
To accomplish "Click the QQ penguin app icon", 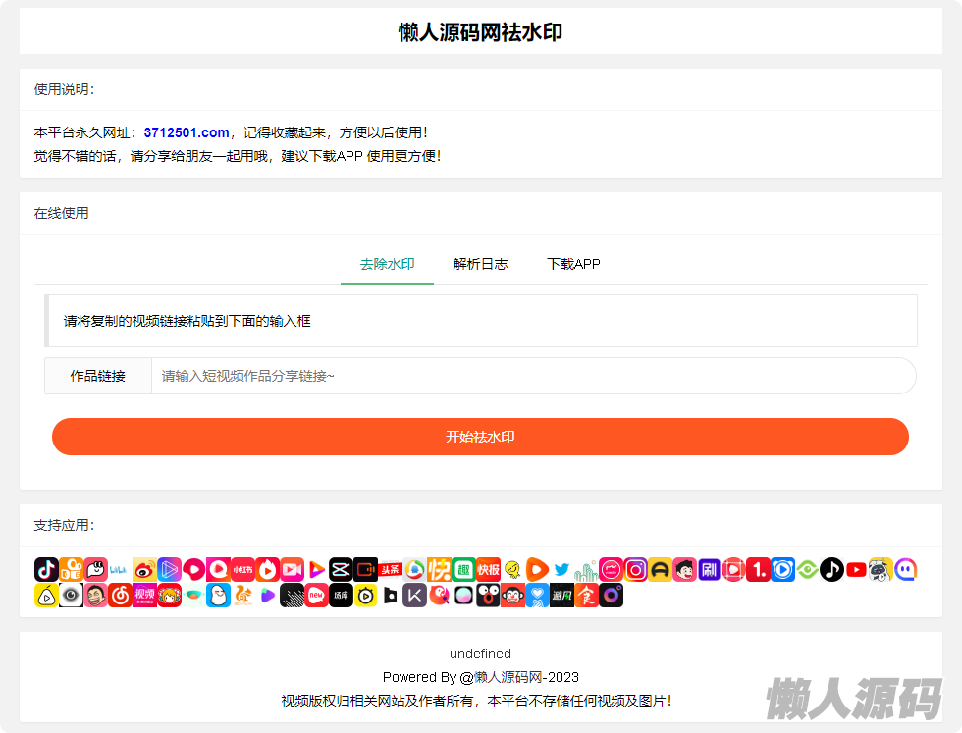I will [x=218, y=595].
